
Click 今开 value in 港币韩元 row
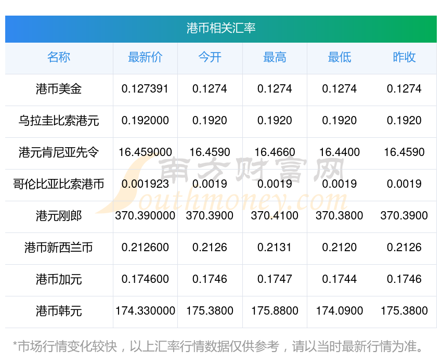coord(210,311)
